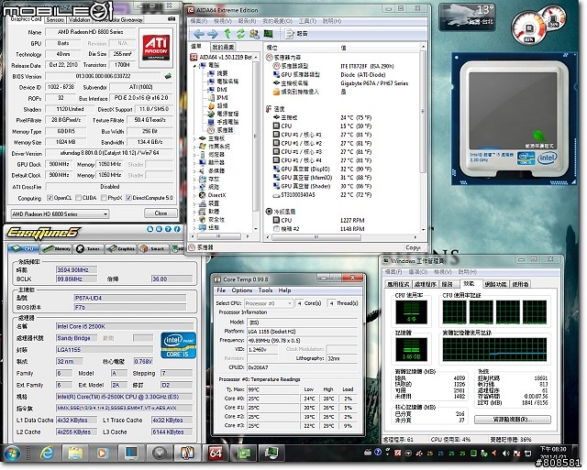Click the AIDA64 refresh icon
This screenshot has width=587, height=470.
(240, 34)
